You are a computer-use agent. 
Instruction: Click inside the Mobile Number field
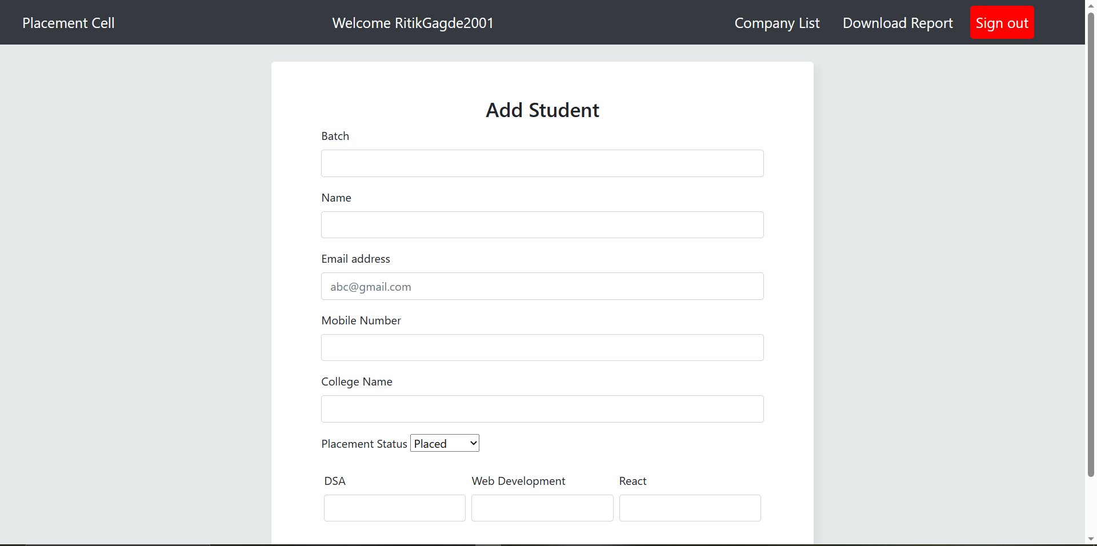542,347
